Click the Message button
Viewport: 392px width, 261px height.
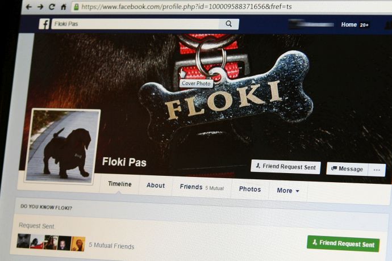pyautogui.click(x=347, y=169)
